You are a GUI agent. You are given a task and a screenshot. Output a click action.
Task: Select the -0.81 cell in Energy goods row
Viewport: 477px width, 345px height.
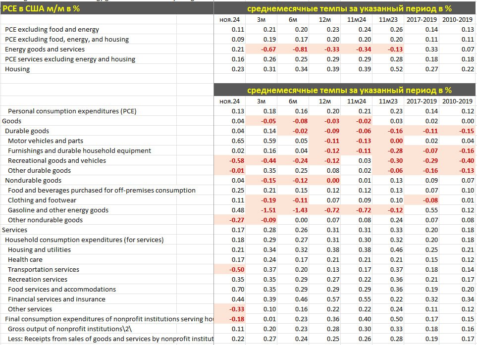300,49
